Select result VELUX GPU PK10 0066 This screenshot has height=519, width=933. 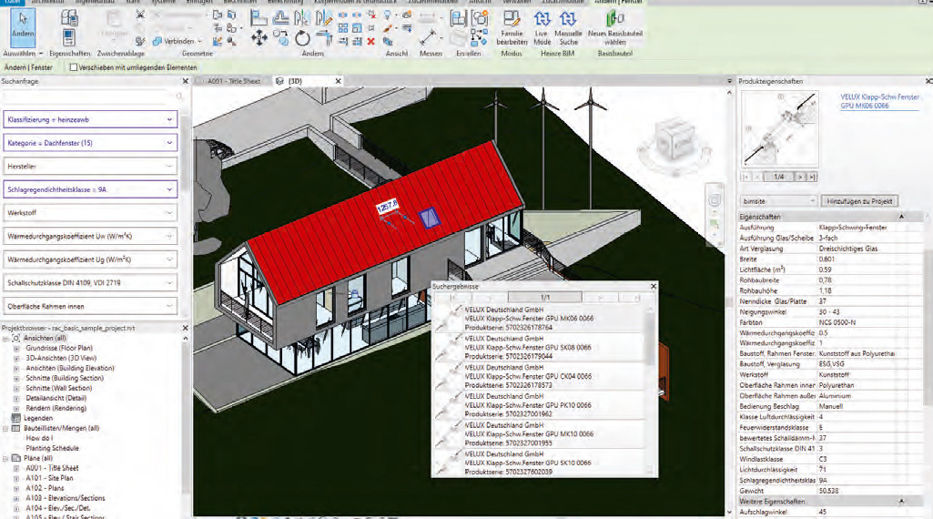click(x=541, y=404)
